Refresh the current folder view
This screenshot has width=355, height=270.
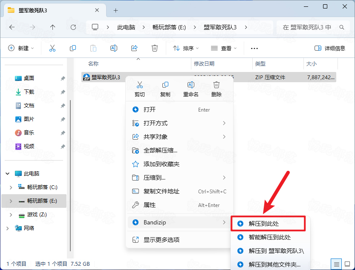pos(73,27)
